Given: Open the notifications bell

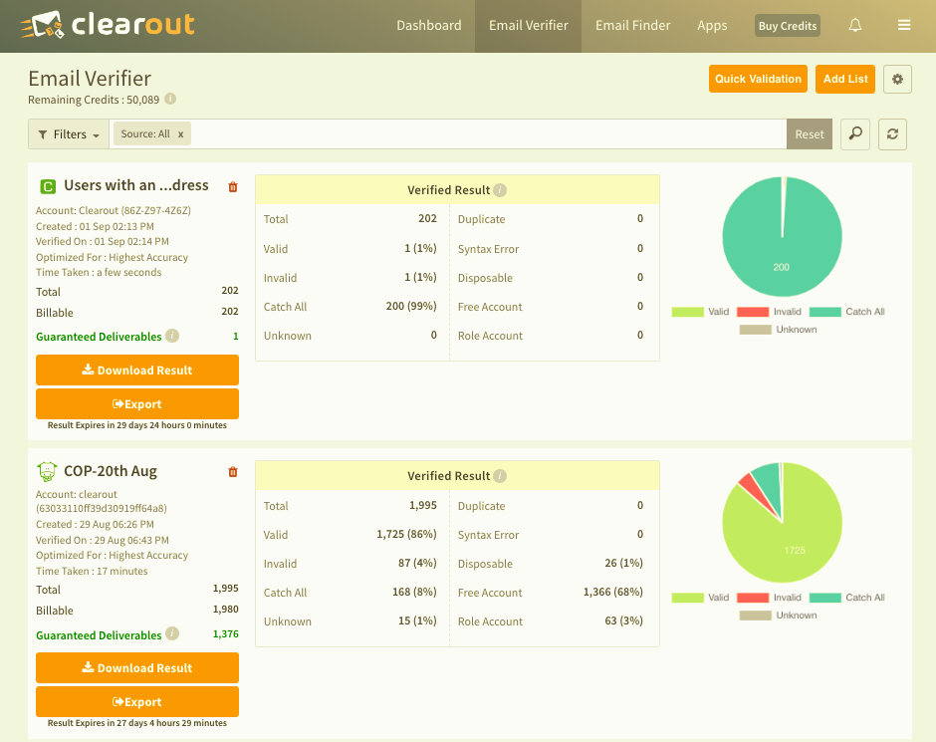Looking at the screenshot, I should tap(854, 25).
